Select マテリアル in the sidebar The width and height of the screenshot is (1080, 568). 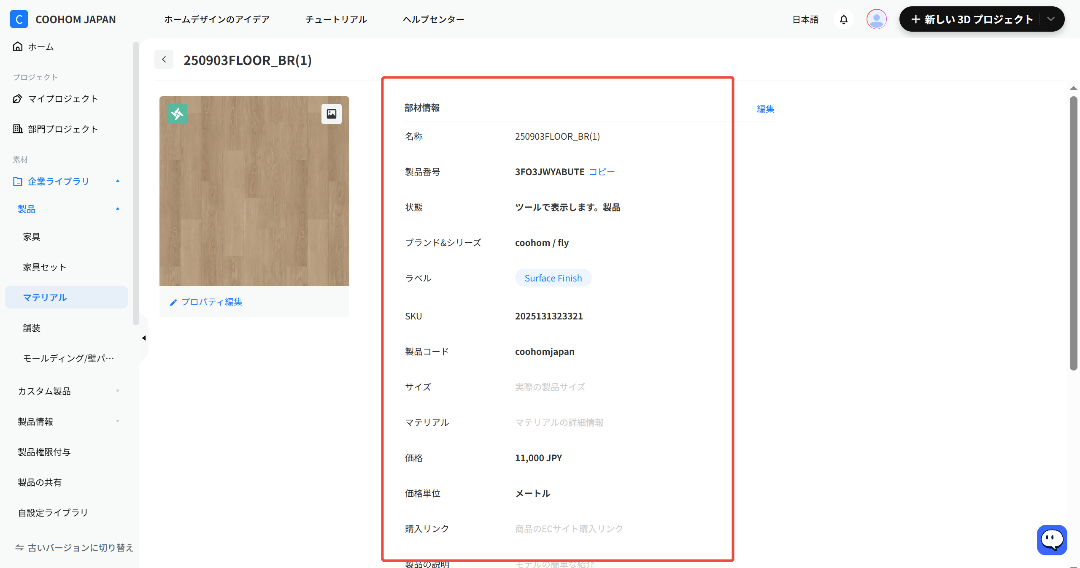click(x=66, y=298)
